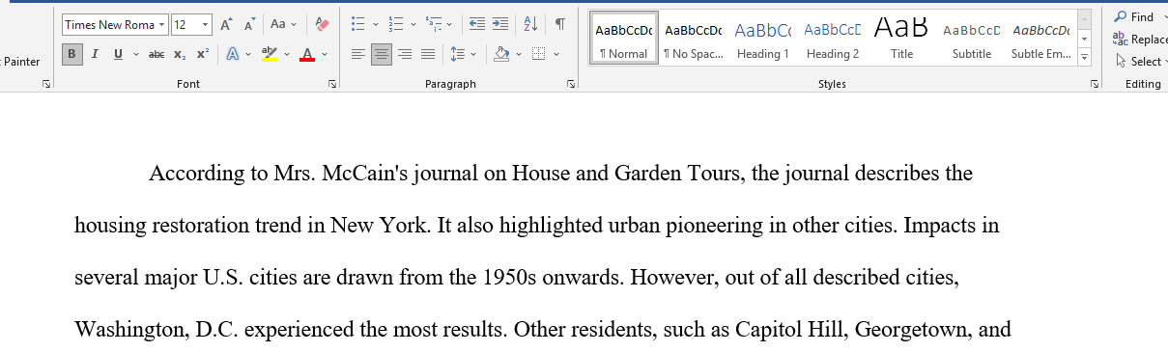Open Change Case menu

(x=284, y=24)
